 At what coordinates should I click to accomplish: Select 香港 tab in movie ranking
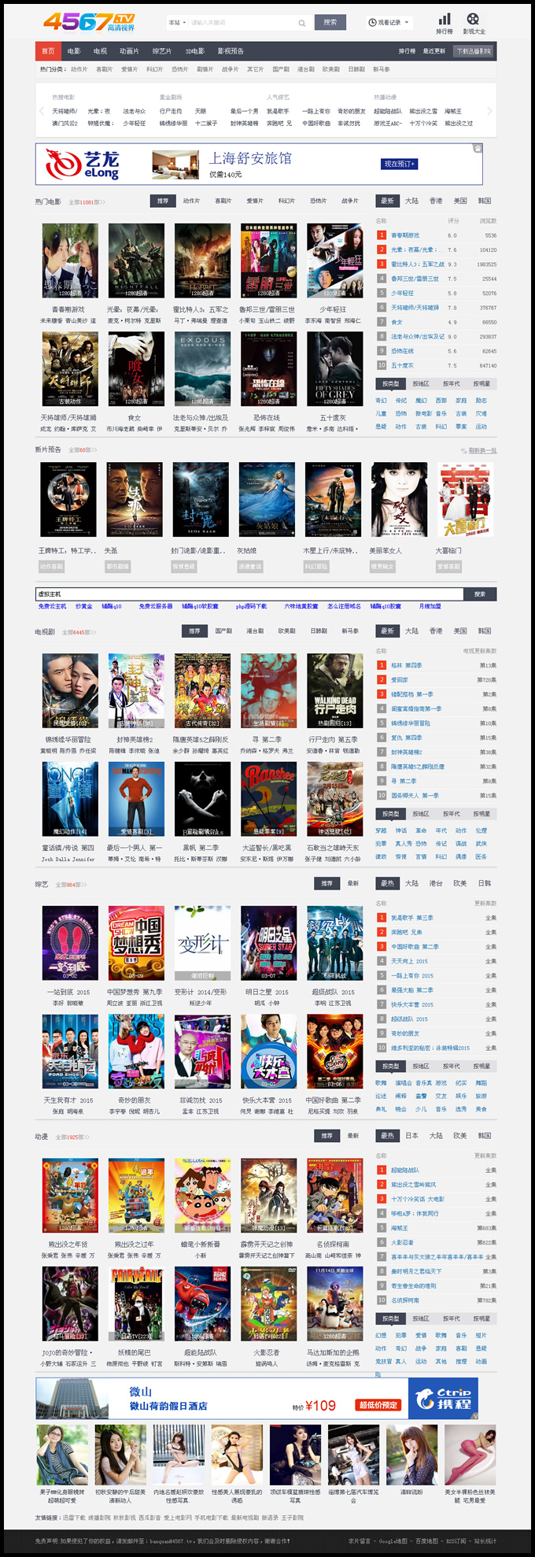point(436,201)
